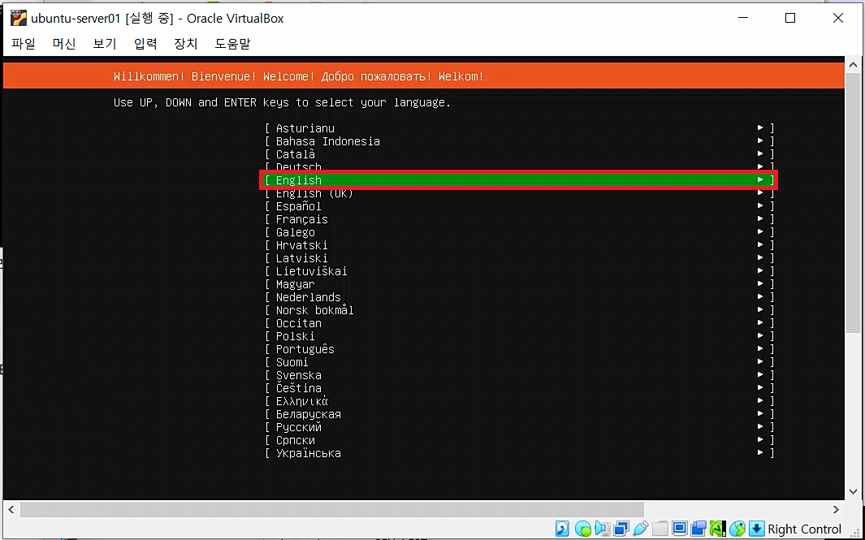Open the 장치 menu
Viewport: 865px width, 540px height.
[186, 44]
